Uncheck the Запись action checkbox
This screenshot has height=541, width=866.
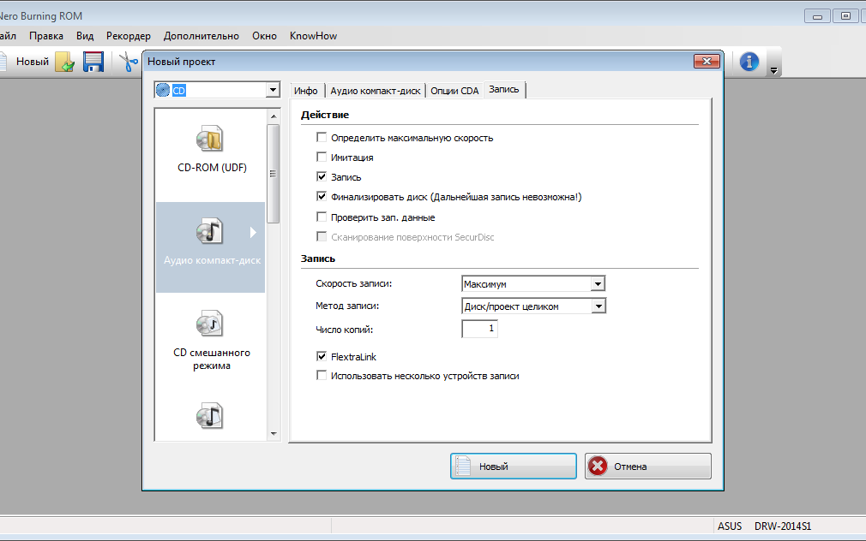322,176
